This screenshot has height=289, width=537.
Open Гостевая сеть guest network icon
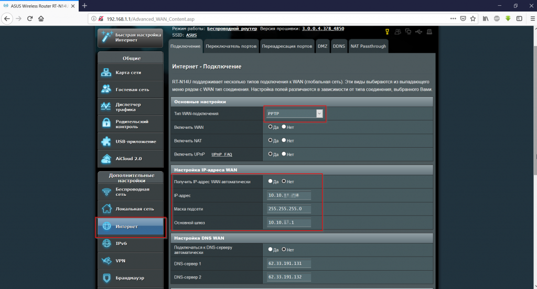106,89
